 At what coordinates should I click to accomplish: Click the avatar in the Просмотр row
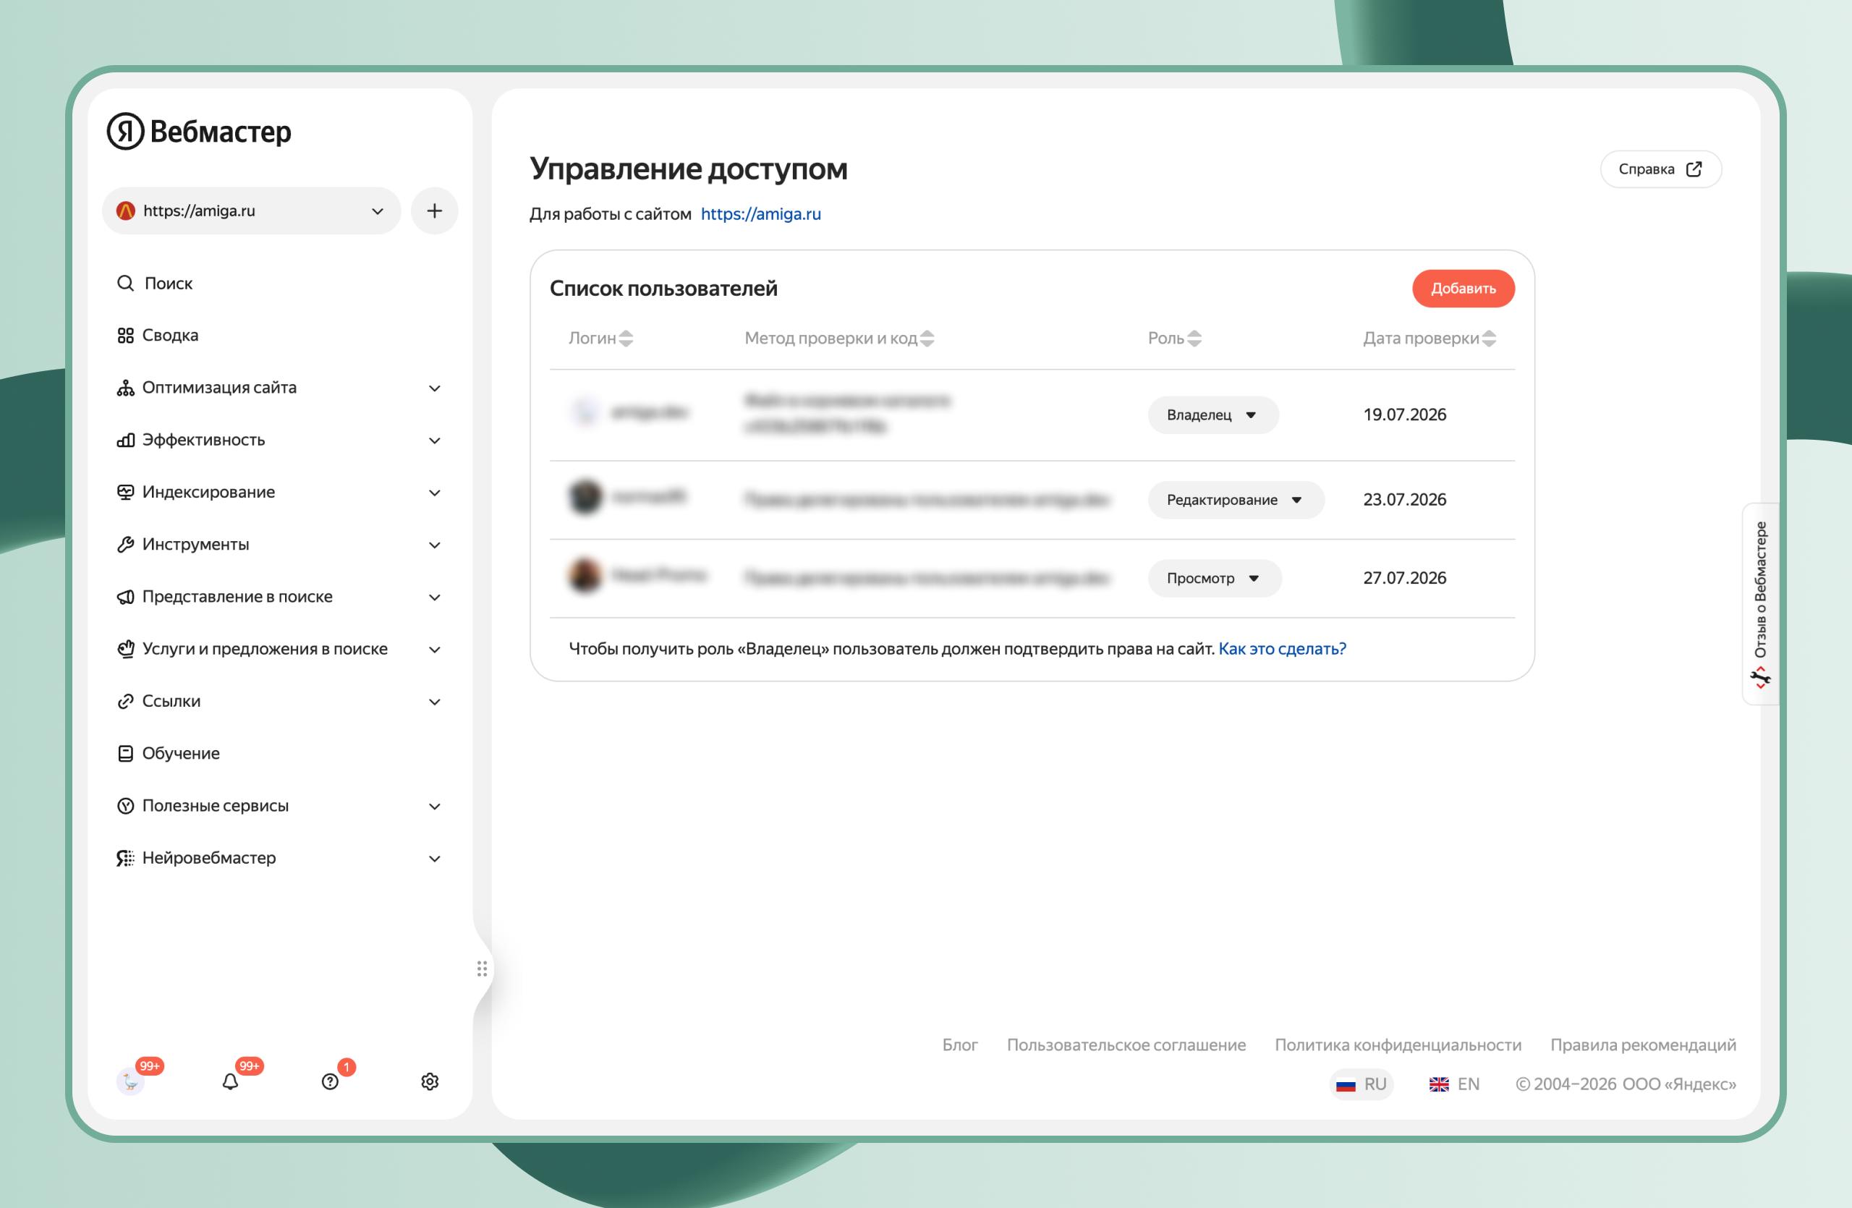[585, 575]
